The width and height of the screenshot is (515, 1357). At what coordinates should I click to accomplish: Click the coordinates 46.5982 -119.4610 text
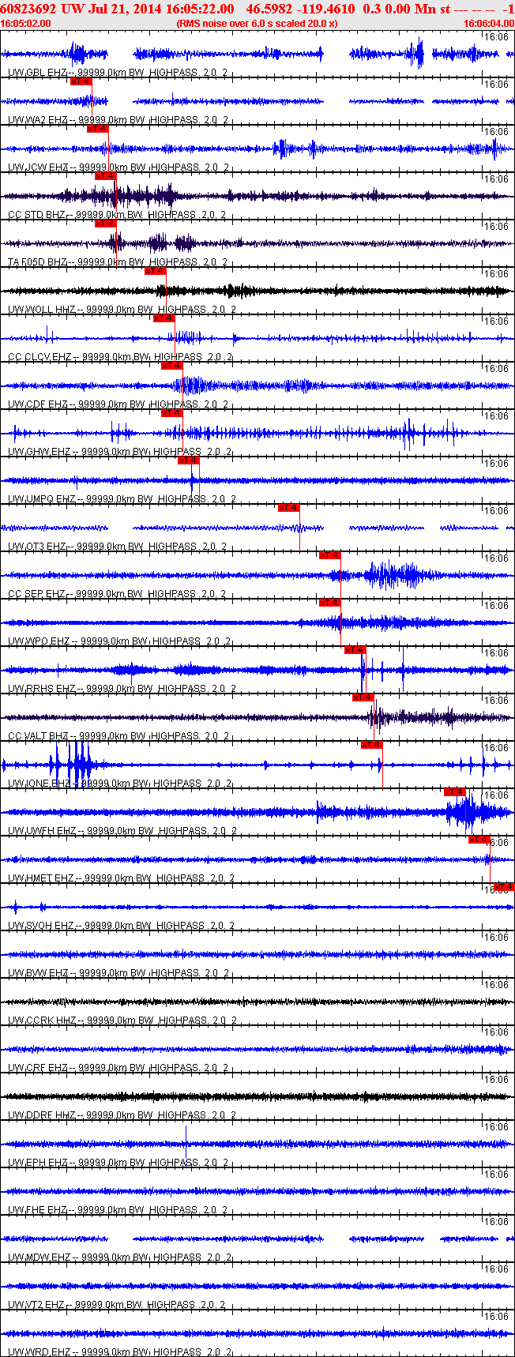[x=301, y=9]
